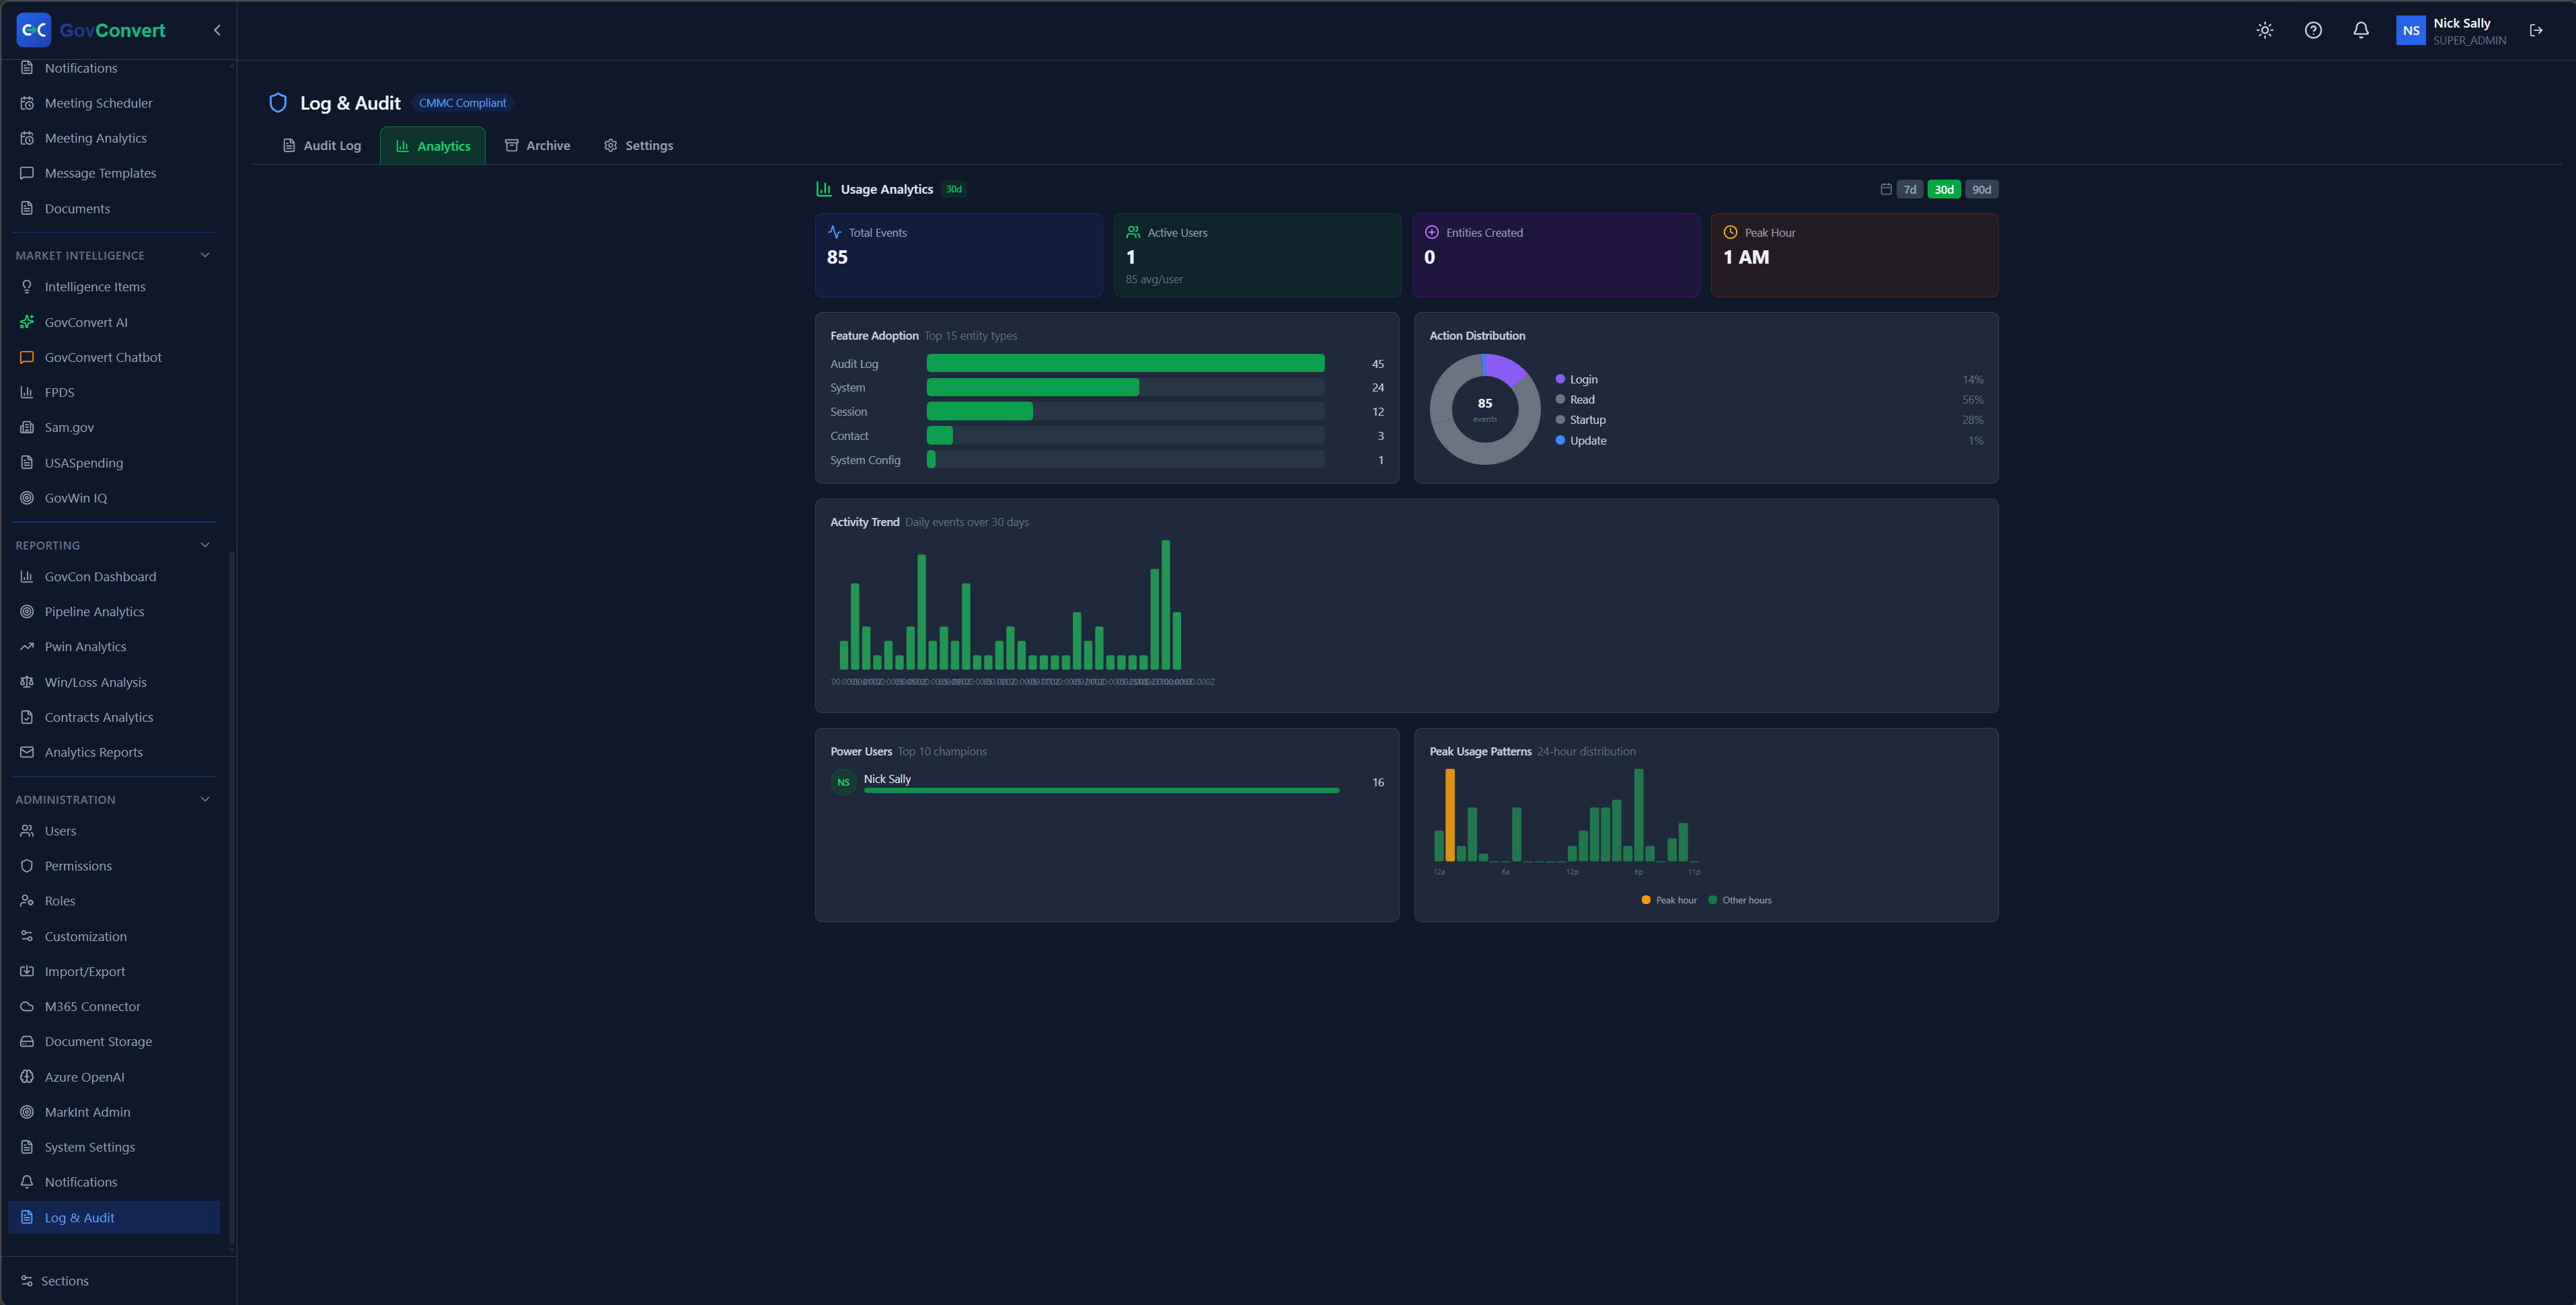Viewport: 2576px width, 1305px height.
Task: Click the GovConvert AI sparkle icon
Action: point(27,322)
